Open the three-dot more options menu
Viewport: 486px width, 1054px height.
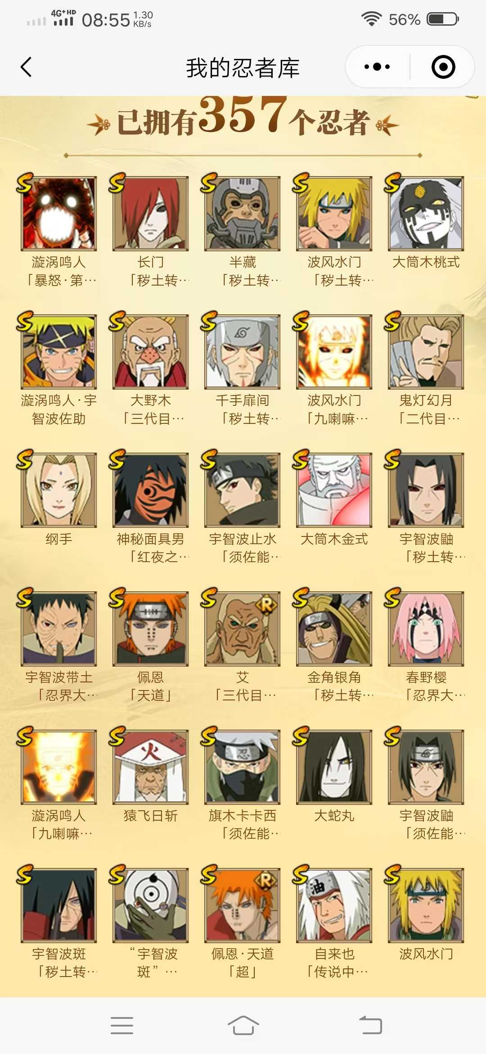tap(377, 67)
